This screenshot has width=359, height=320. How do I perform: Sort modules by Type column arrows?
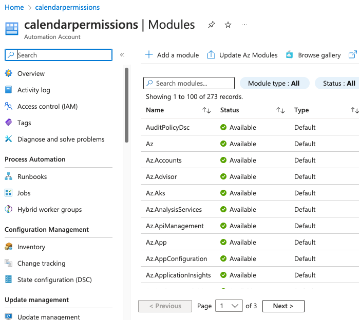(x=354, y=110)
